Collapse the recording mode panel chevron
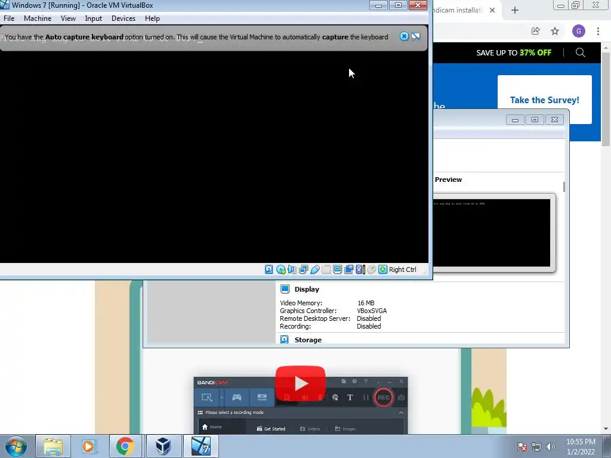611x458 pixels. [x=401, y=413]
